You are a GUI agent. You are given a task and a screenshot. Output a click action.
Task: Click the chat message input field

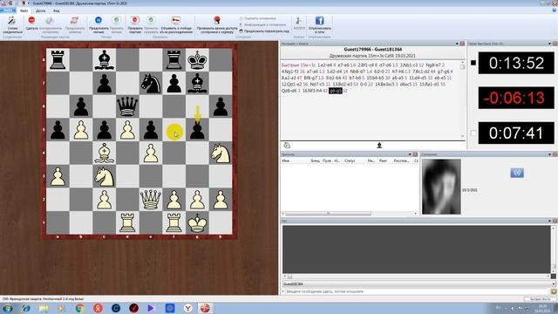coord(417,291)
